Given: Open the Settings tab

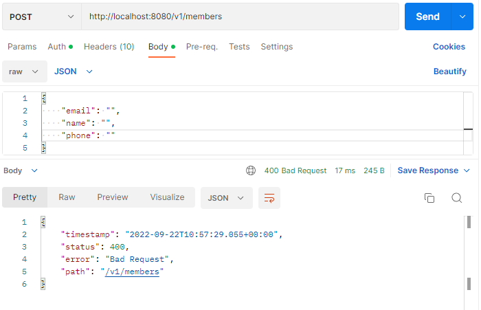Looking at the screenshot, I should [x=277, y=47].
